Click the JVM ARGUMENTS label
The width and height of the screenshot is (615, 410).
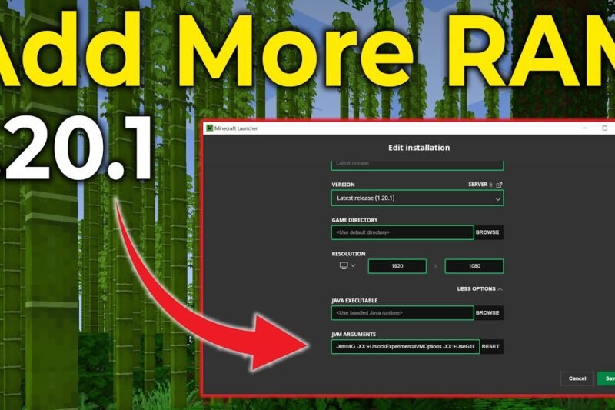tap(354, 335)
